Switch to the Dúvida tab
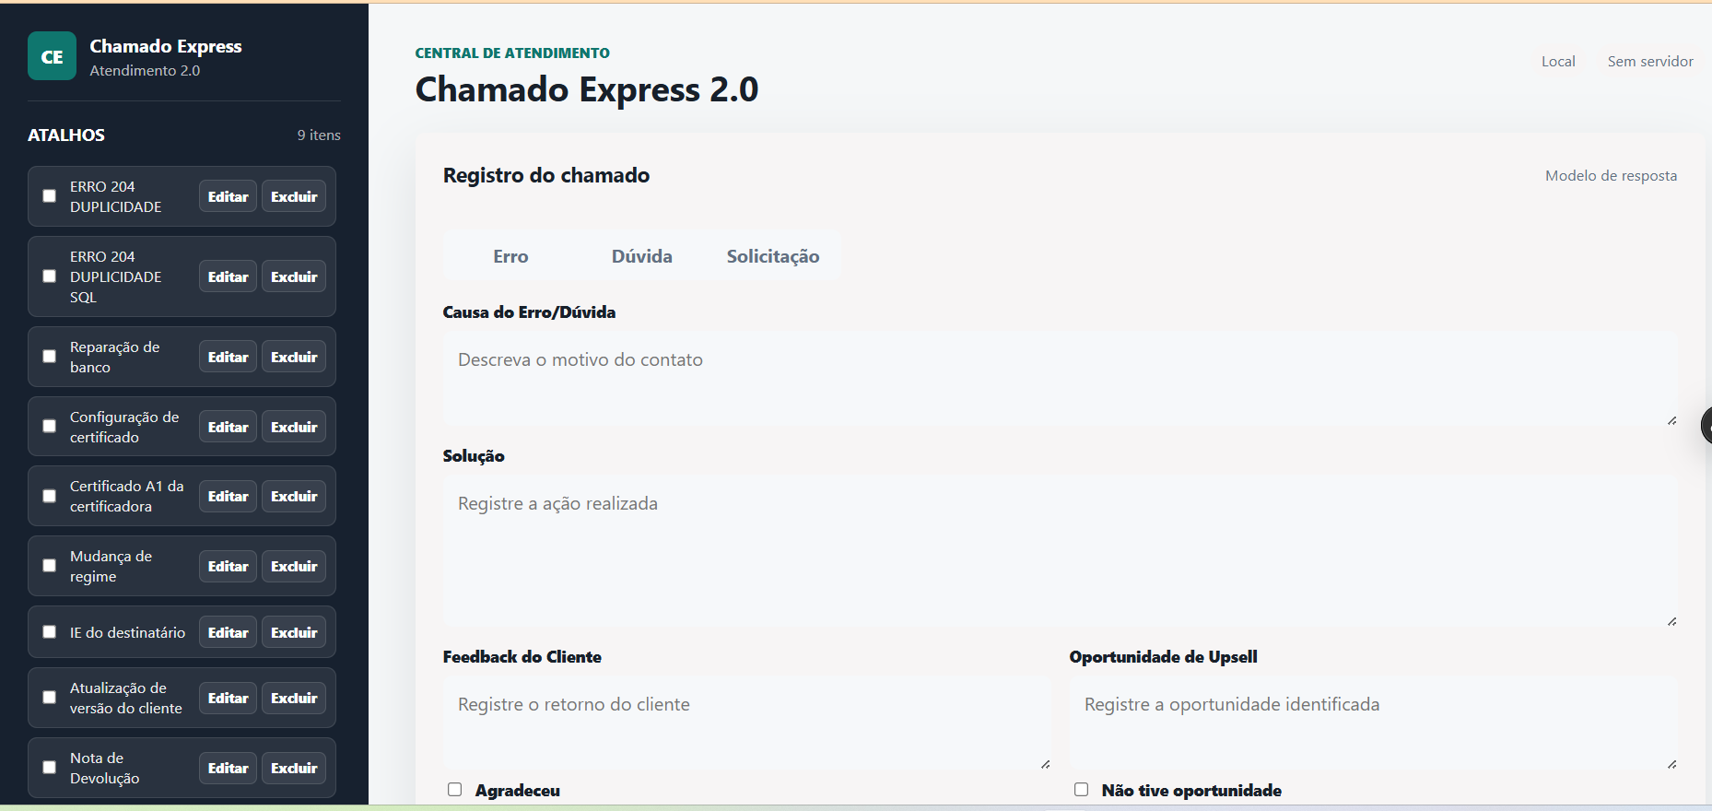The height and width of the screenshot is (811, 1712). click(642, 256)
